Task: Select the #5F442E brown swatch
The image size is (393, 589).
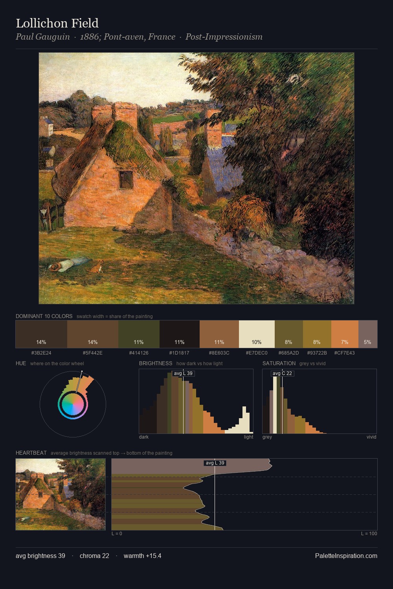Action: (x=93, y=334)
